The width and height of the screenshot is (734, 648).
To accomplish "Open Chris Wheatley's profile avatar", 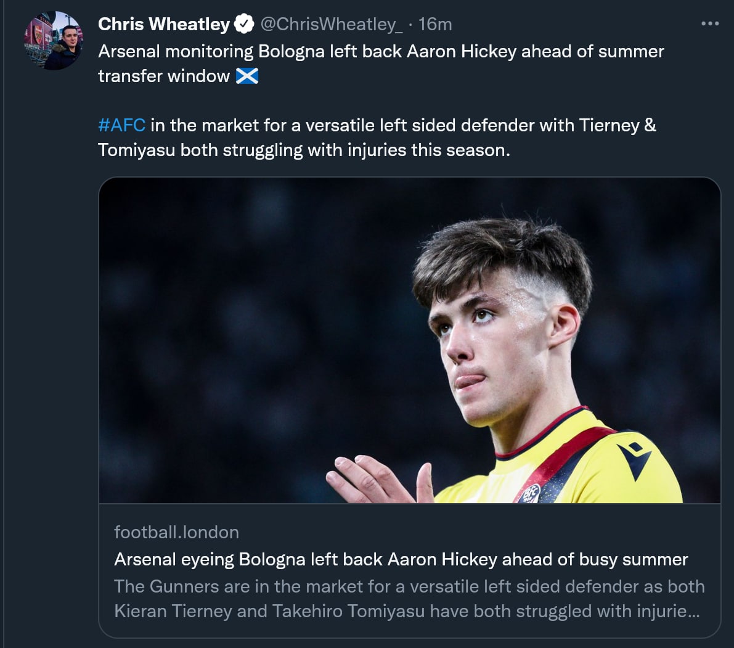I will pyautogui.click(x=54, y=41).
